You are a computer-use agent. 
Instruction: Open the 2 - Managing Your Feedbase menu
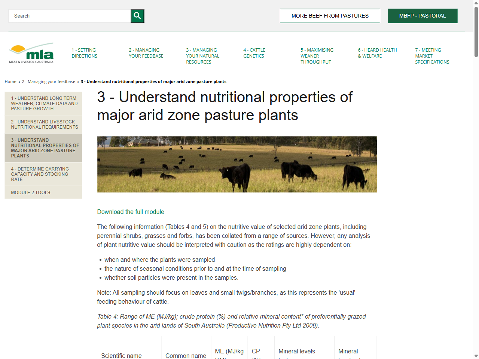[x=146, y=53]
